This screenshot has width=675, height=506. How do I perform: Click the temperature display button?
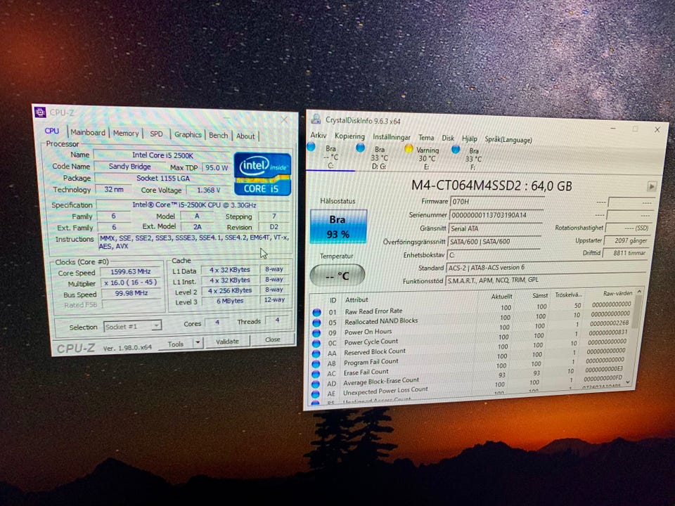pyautogui.click(x=337, y=275)
